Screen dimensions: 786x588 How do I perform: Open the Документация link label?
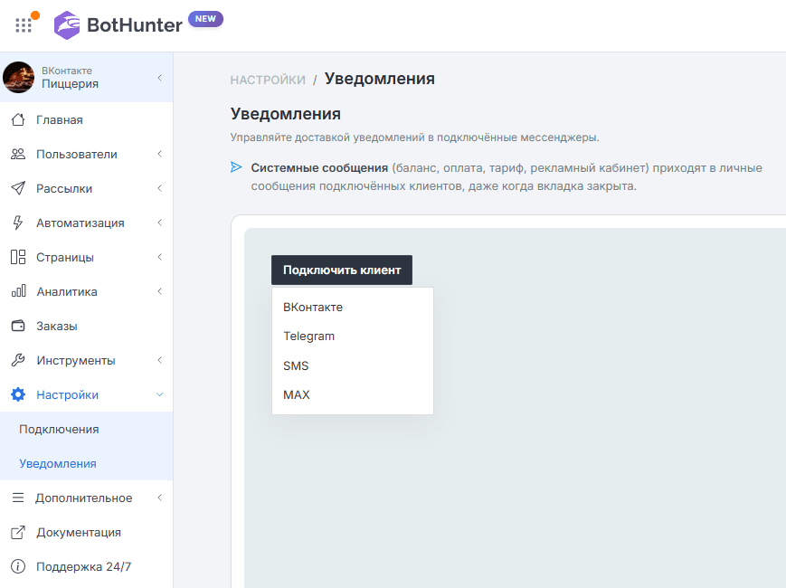coord(79,532)
